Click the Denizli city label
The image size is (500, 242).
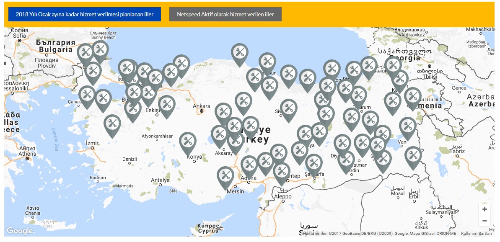(x=130, y=159)
